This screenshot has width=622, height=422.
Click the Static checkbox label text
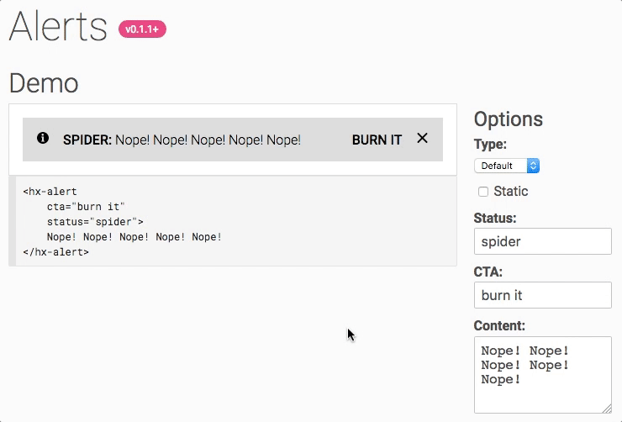click(511, 192)
